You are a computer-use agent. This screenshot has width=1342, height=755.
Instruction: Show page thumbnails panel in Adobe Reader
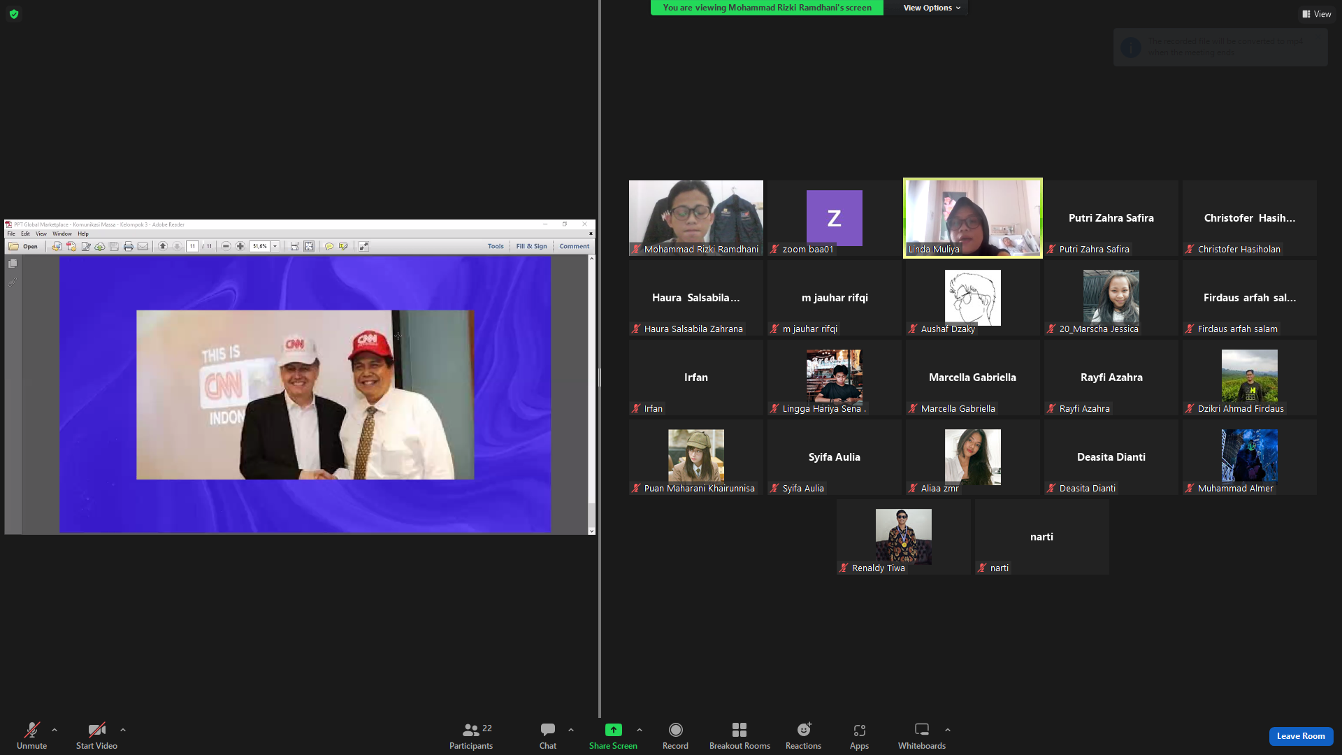click(x=13, y=264)
